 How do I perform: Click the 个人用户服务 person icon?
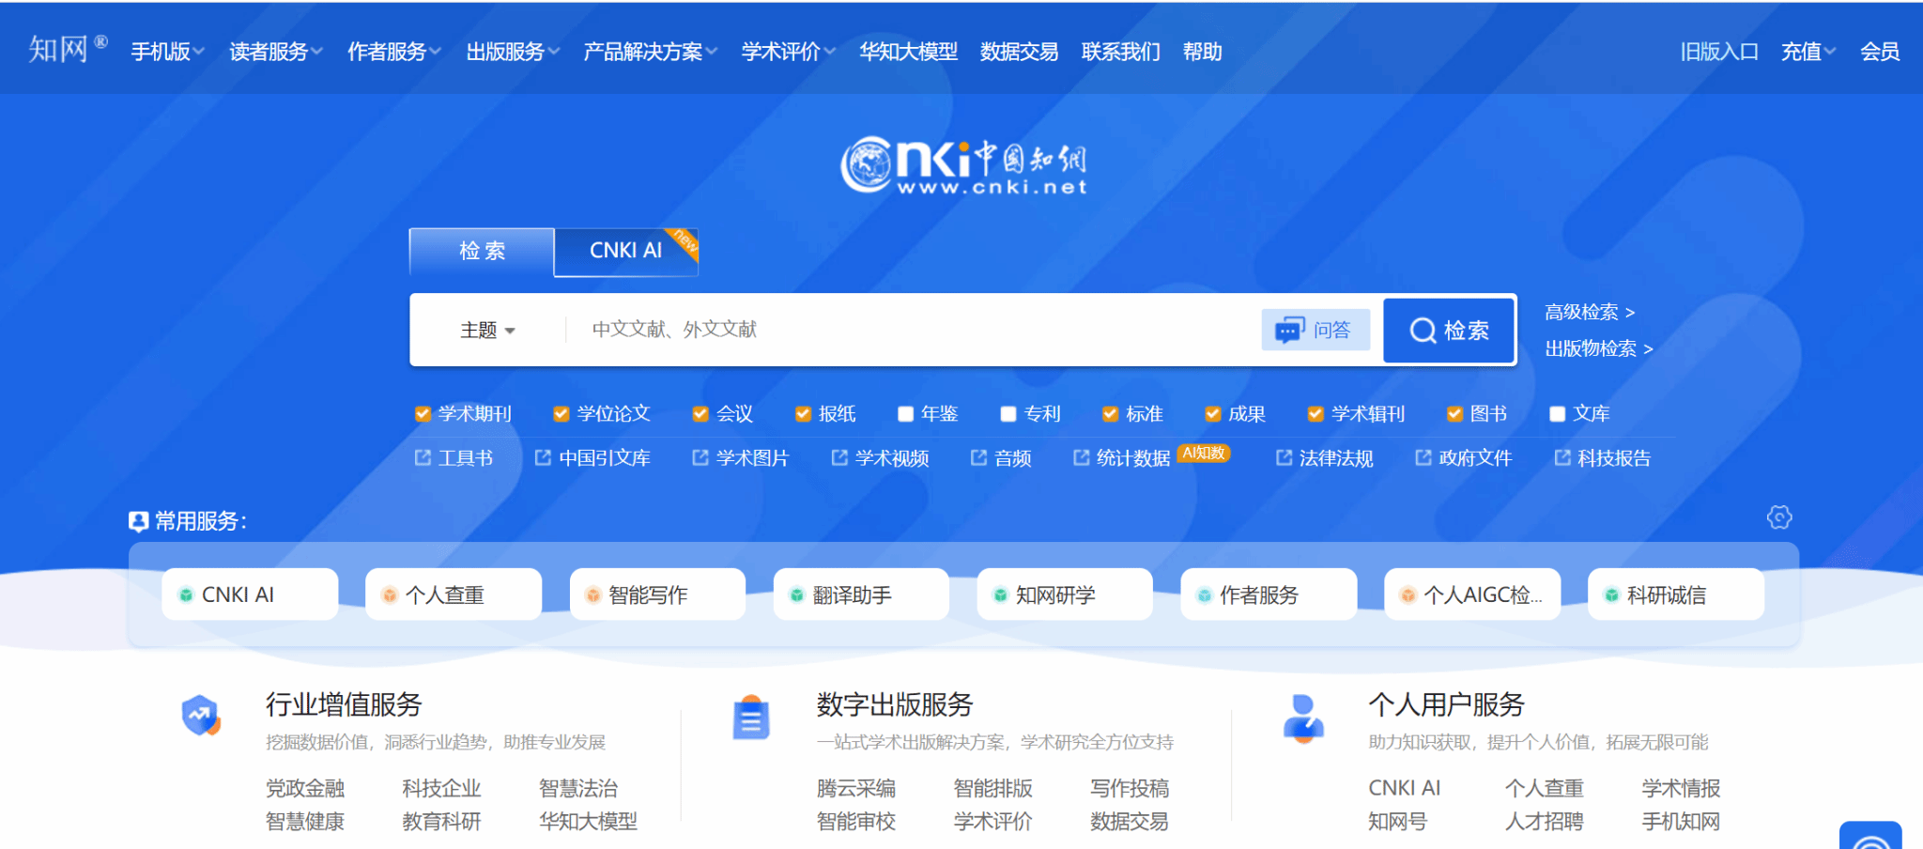[1303, 718]
